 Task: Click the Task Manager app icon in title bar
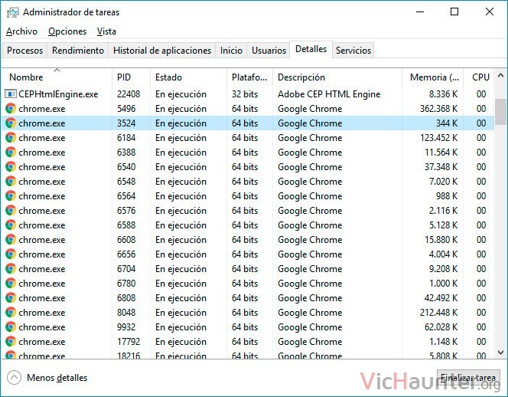(13, 12)
